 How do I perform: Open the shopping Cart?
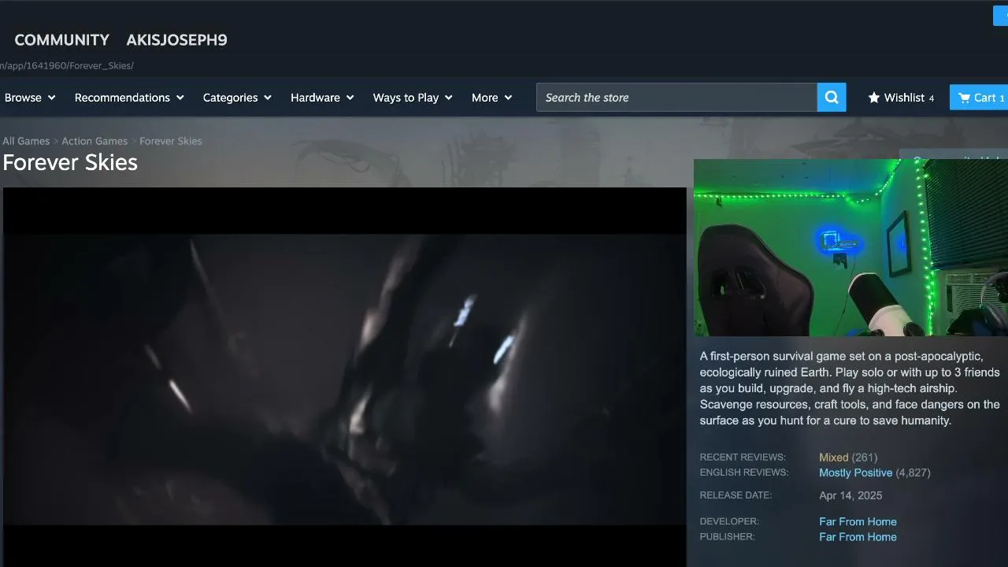pos(980,98)
